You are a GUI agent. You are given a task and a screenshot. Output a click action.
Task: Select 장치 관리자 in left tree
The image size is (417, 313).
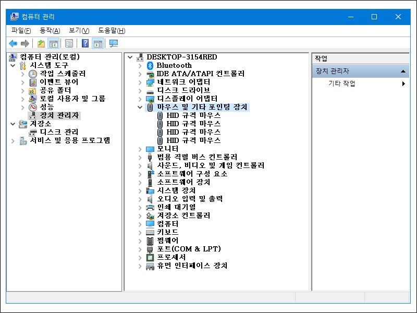[x=59, y=115]
